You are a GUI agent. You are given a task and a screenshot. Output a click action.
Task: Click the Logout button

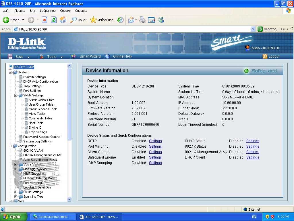pos(274,56)
